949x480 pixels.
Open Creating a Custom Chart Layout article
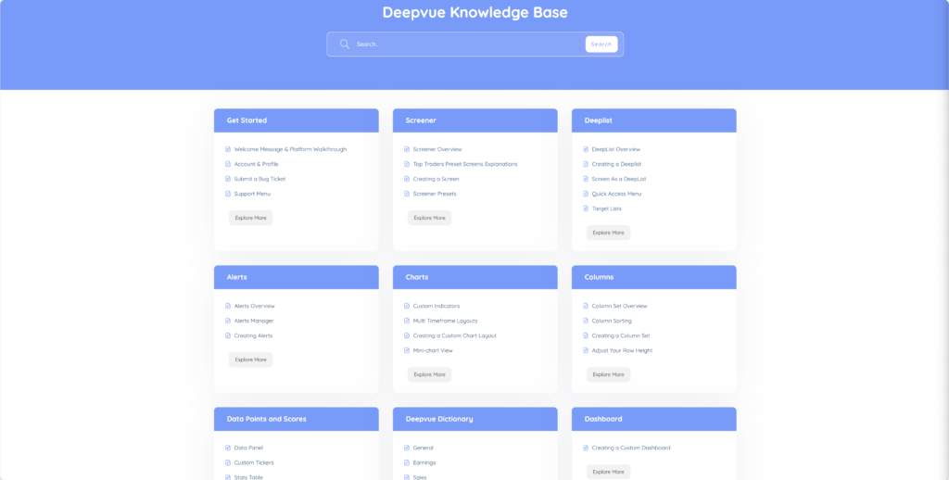[454, 336]
